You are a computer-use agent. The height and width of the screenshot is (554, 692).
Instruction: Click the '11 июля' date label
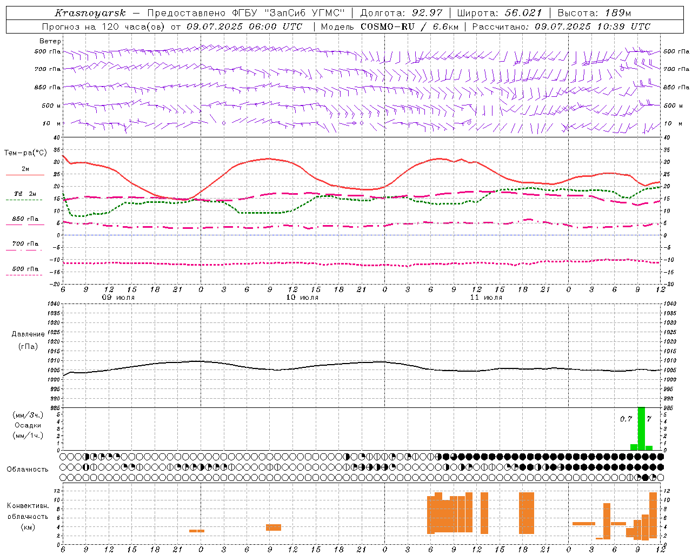[486, 298]
